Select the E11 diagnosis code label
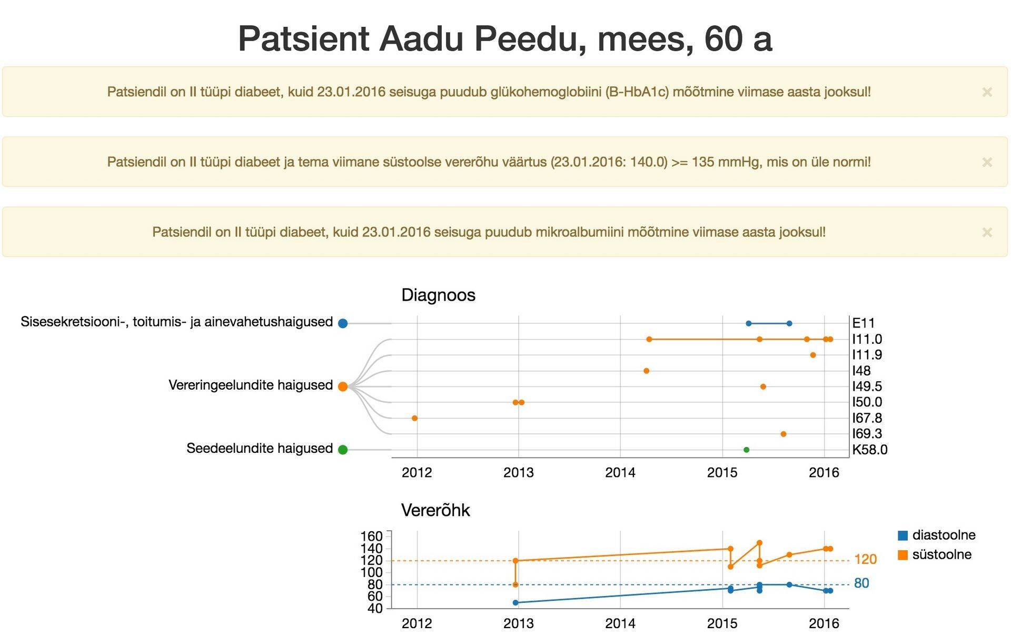Viewport: 1011px width, 635px height. pyautogui.click(x=863, y=323)
